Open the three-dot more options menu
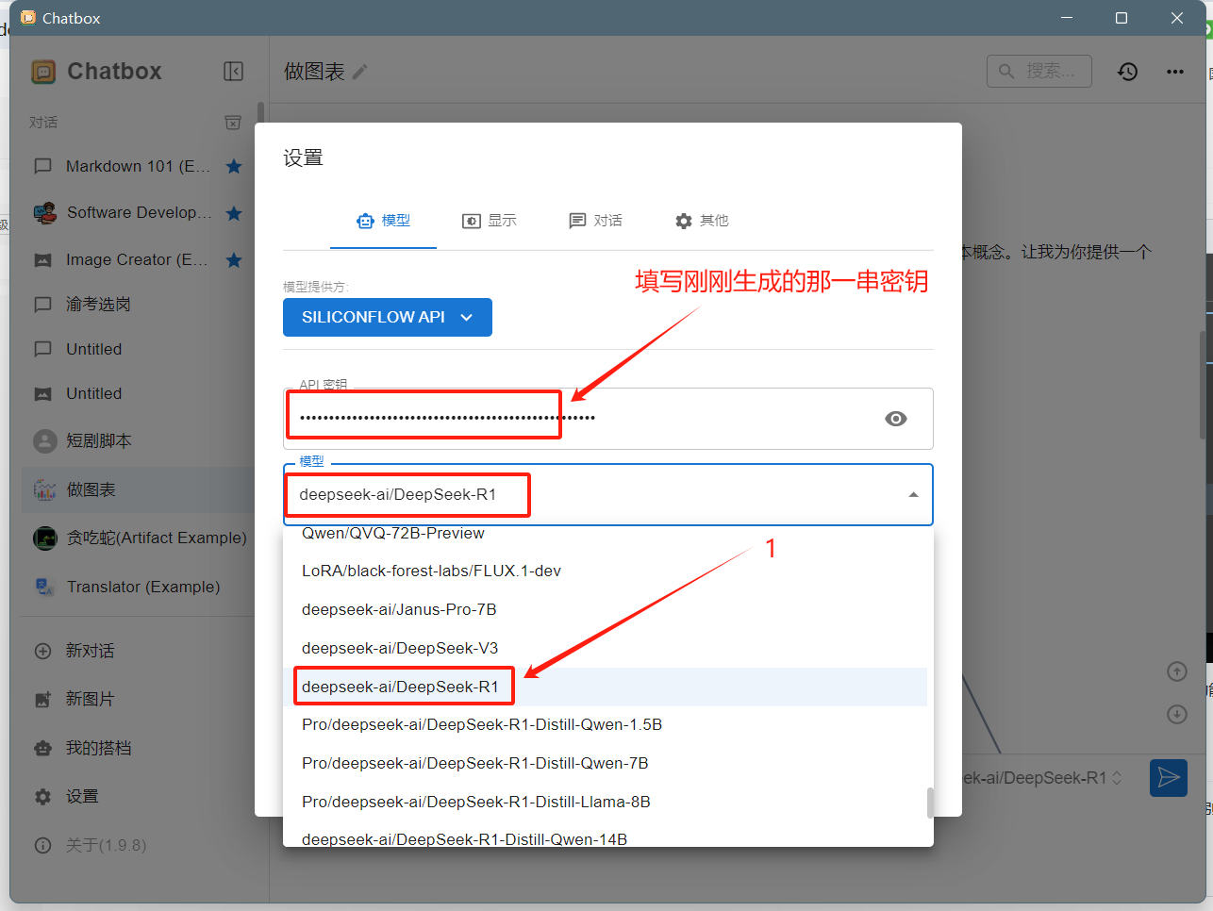 point(1174,72)
